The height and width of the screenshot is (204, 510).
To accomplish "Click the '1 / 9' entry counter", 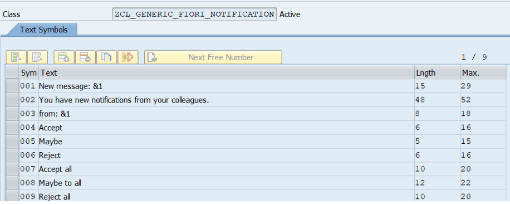I will [474, 57].
